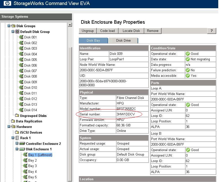
Task: Click the Occupancy value 0.00 GB
Action: coord(123,160)
